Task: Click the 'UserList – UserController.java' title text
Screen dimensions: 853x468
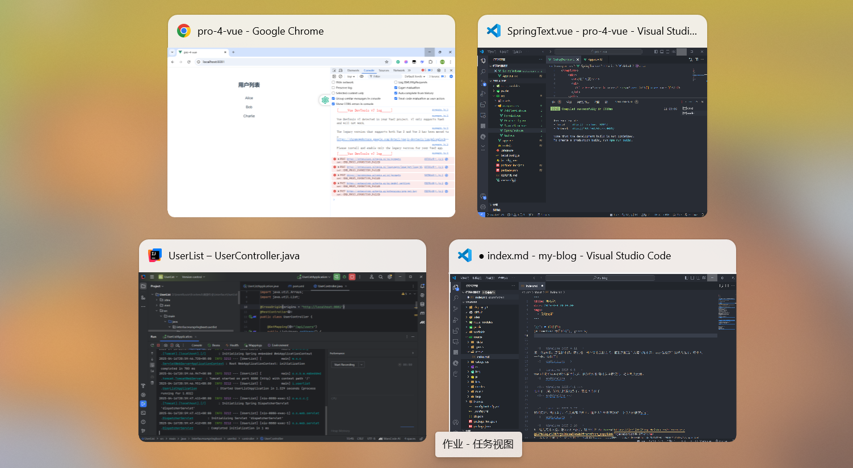Action: 234,256
